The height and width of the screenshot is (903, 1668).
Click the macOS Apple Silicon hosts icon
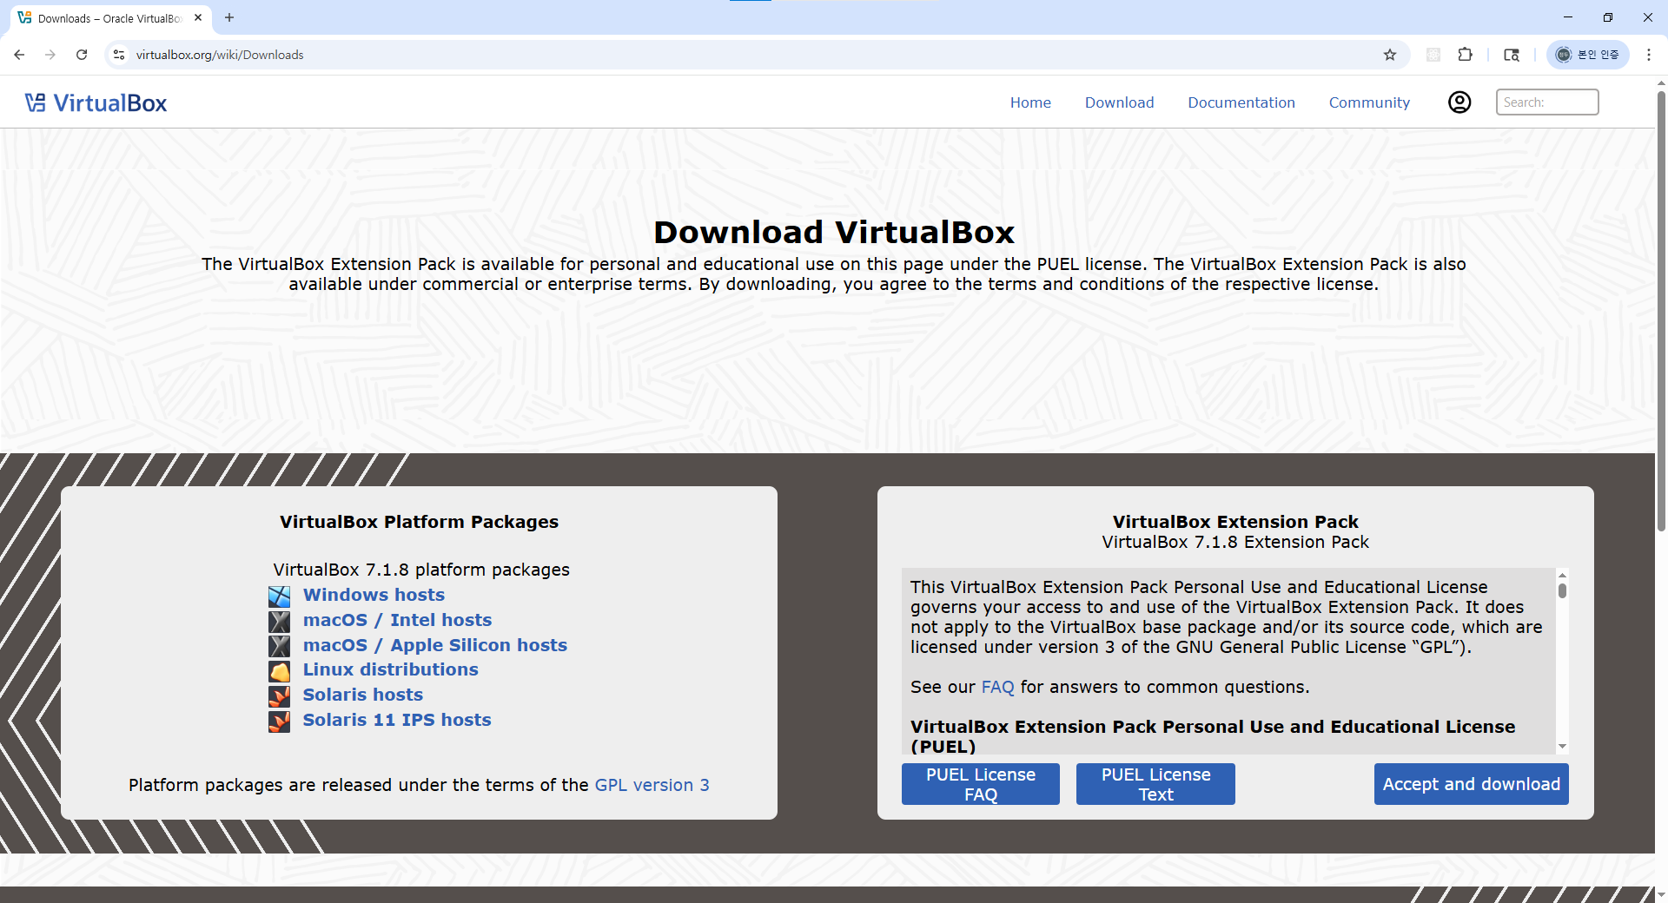[x=279, y=646]
